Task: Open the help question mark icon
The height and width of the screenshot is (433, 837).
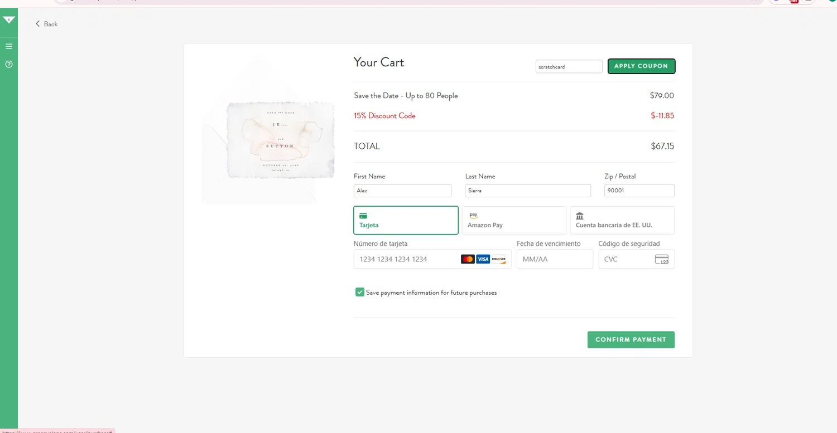Action: coord(9,65)
